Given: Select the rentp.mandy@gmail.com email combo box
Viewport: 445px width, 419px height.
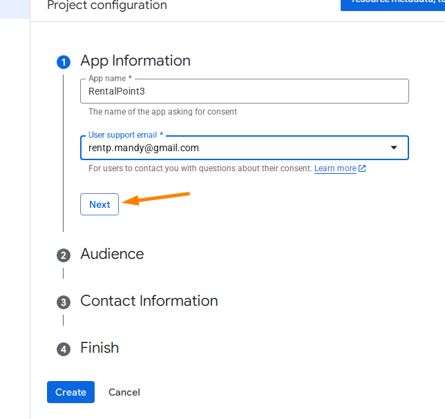Looking at the screenshot, I should pyautogui.click(x=235, y=148).
